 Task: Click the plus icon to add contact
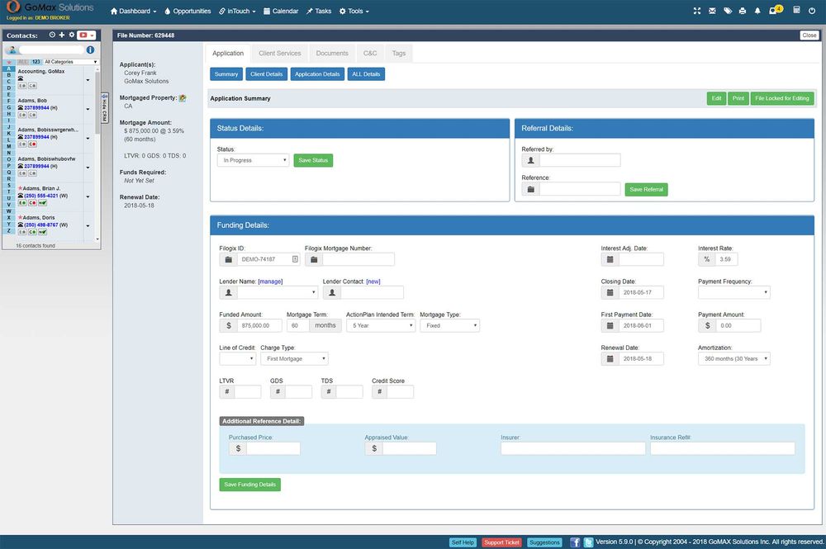62,35
